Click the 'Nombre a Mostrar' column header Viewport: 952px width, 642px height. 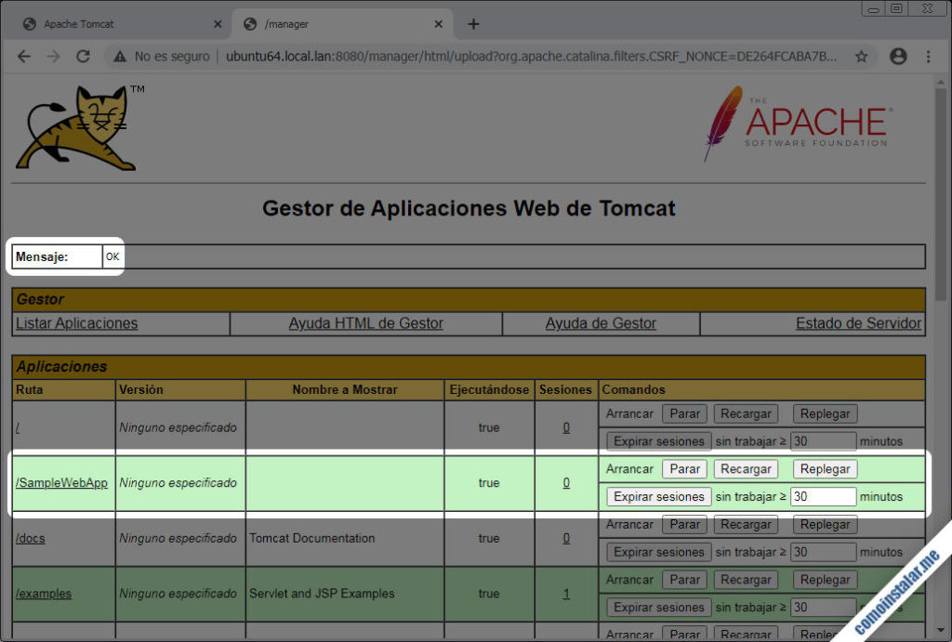point(345,389)
